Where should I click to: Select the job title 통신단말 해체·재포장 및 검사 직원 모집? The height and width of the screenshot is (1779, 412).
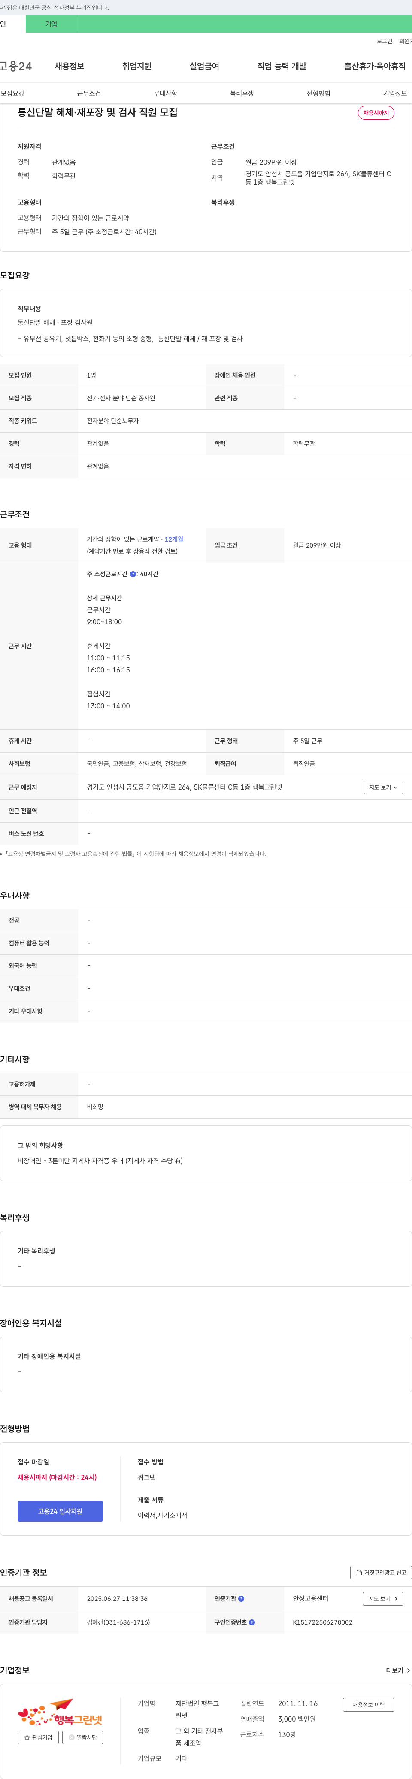(x=97, y=112)
